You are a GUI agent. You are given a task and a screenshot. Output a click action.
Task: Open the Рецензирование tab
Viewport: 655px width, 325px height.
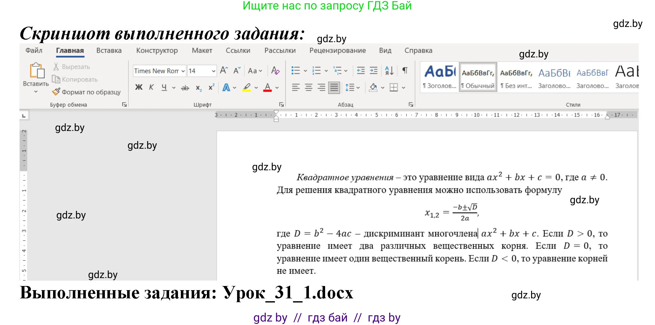click(337, 50)
